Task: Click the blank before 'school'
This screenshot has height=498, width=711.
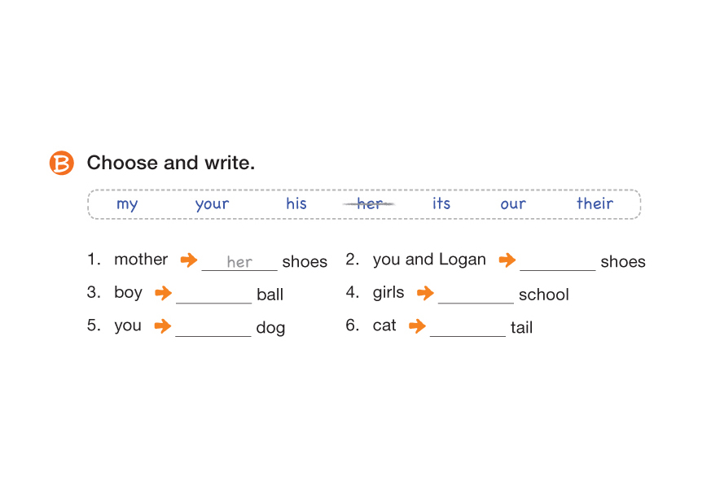Action: pyautogui.click(x=476, y=295)
